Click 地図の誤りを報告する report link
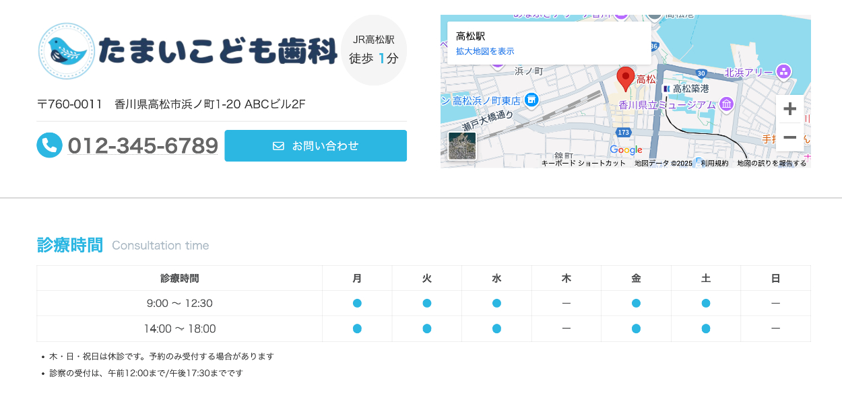The height and width of the screenshot is (416, 842). pyautogui.click(x=771, y=163)
